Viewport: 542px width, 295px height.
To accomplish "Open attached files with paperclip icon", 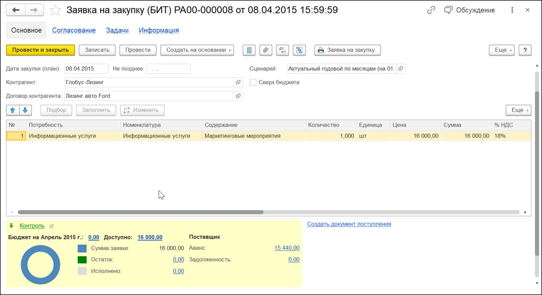I will 266,50.
